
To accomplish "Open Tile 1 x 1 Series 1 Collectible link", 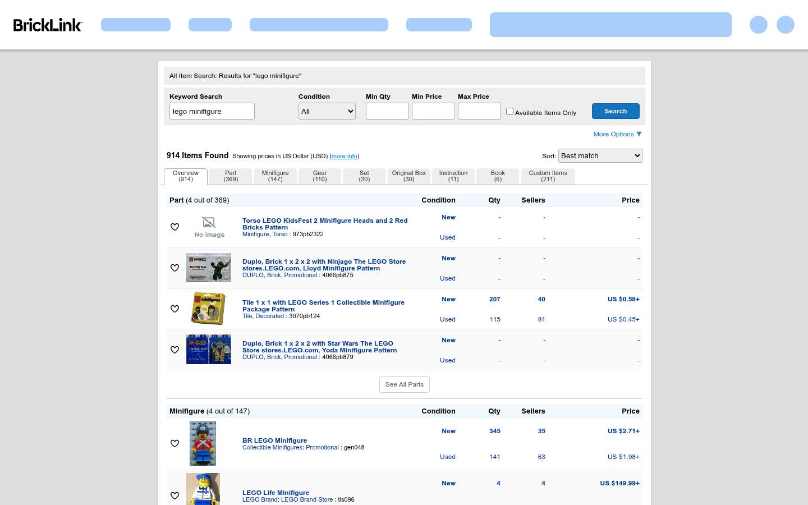I will pos(323,306).
